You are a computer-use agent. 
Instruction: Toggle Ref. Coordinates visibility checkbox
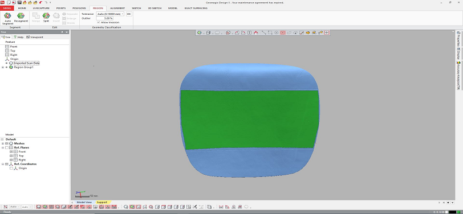pyautogui.click(x=7, y=164)
